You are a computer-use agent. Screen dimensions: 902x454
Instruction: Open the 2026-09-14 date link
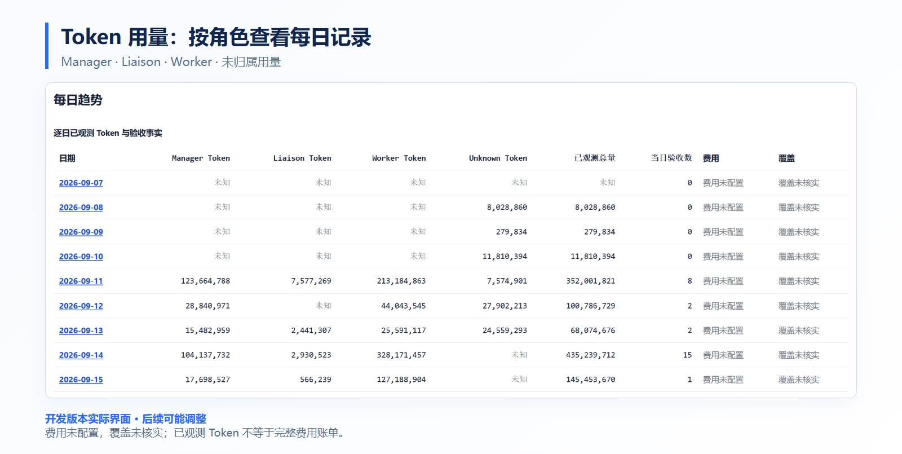pos(81,355)
